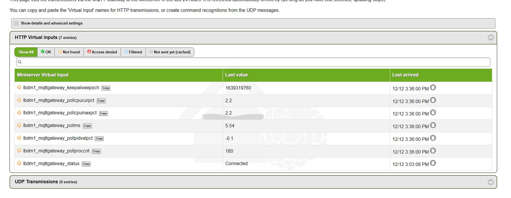Show Not sent yet (cached) entries
511x198 pixels.
(170, 52)
